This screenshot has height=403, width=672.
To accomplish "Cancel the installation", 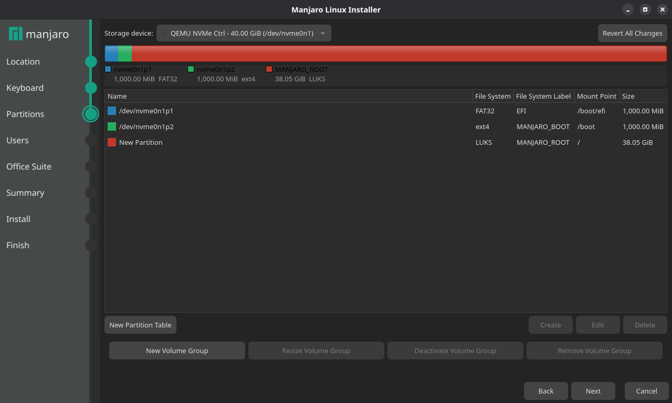I will pos(647,391).
